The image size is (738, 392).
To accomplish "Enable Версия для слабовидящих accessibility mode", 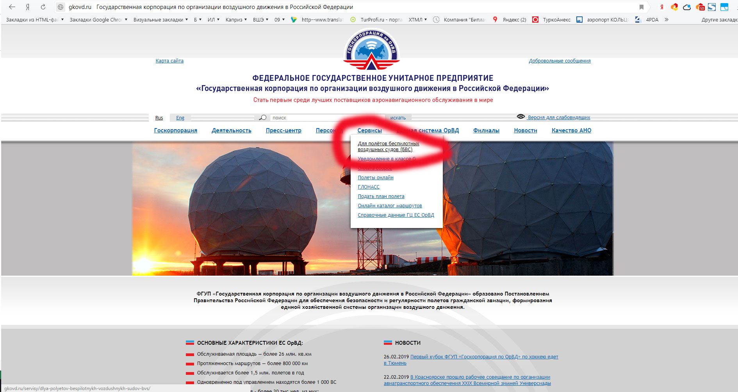I will (558, 117).
